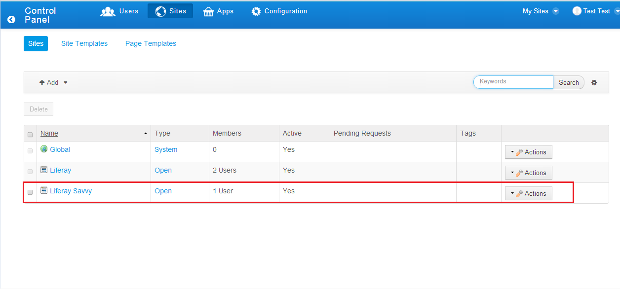The width and height of the screenshot is (620, 289).
Task: Click the Test Test user avatar icon
Action: tap(577, 11)
